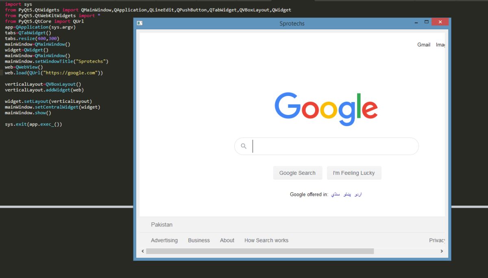Click the horizontal scrollbar right arrow
The width and height of the screenshot is (488, 278).
442,251
